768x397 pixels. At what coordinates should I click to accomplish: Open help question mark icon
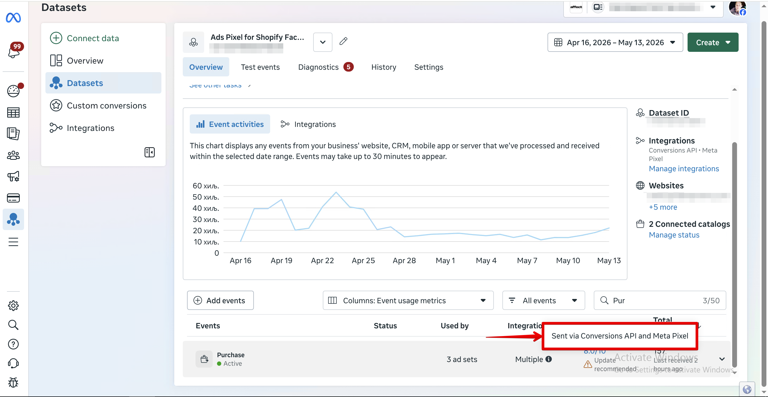click(x=13, y=344)
